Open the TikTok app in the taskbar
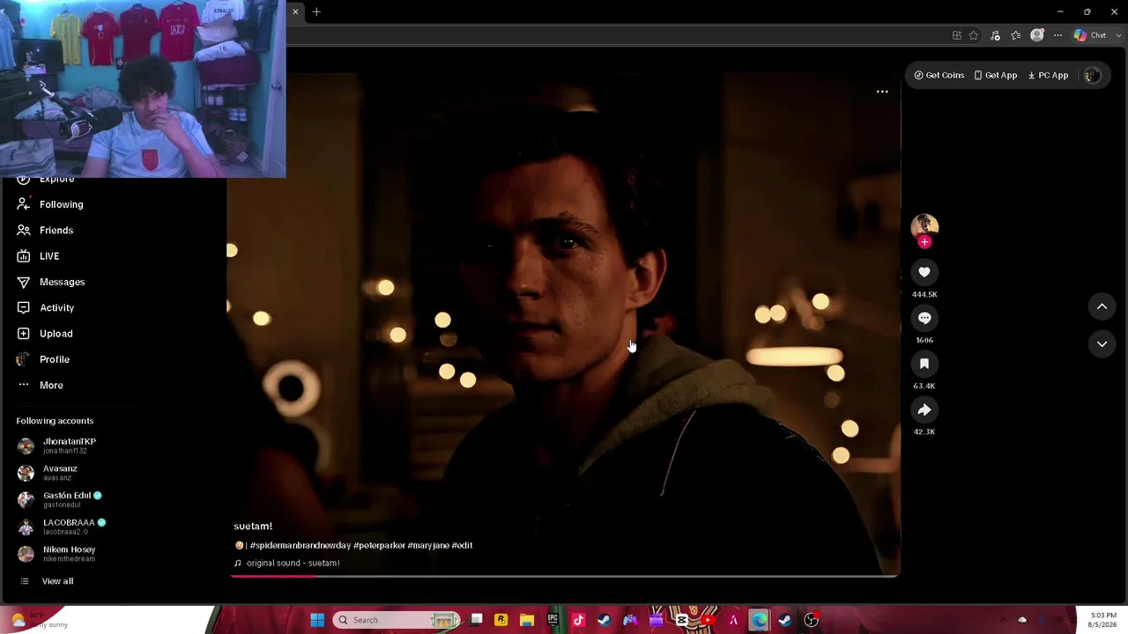Image resolution: width=1128 pixels, height=634 pixels. (578, 620)
